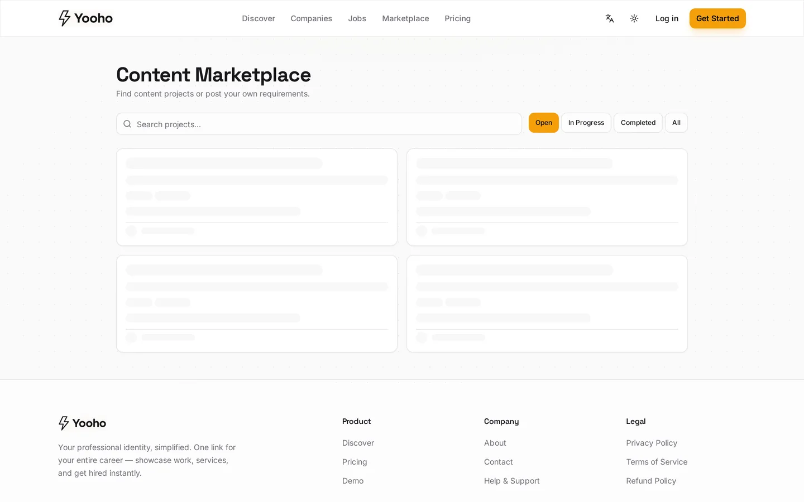Image resolution: width=804 pixels, height=502 pixels.
Task: Click the 'Find content projects or post' subtitle
Action: coord(213,94)
